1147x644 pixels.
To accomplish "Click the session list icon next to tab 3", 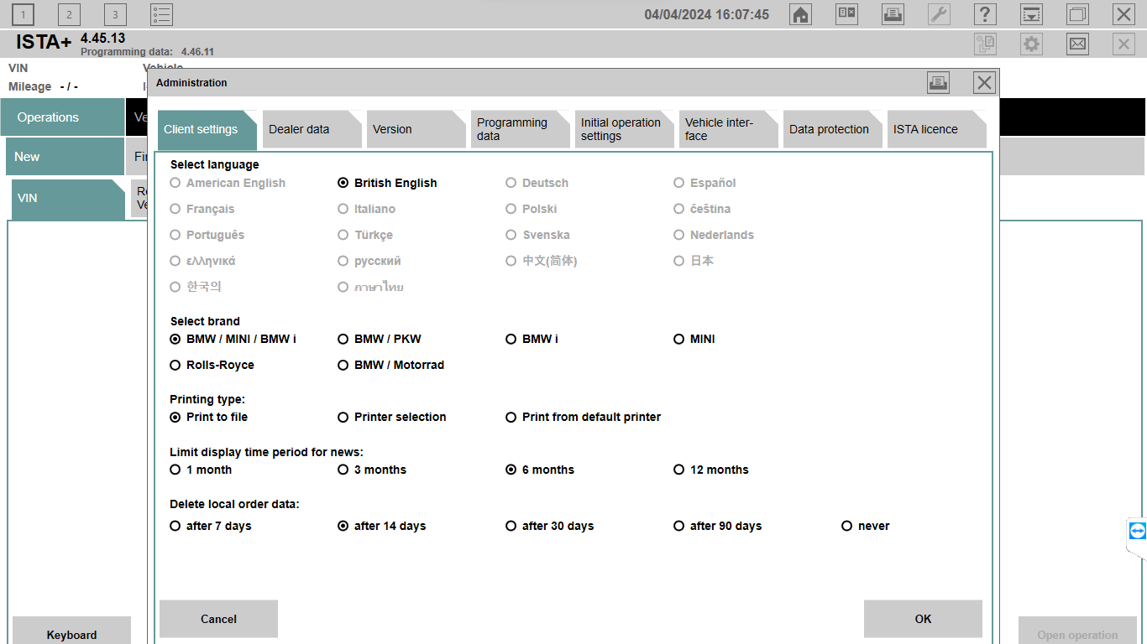I will (161, 14).
